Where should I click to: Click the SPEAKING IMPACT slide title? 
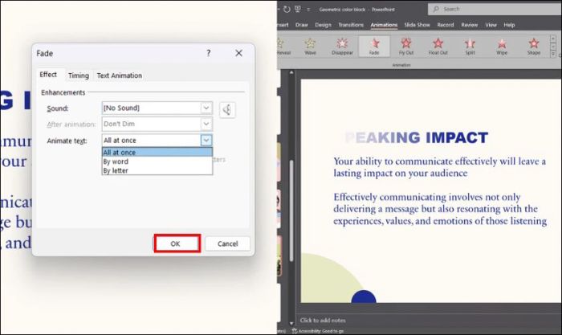(416, 137)
